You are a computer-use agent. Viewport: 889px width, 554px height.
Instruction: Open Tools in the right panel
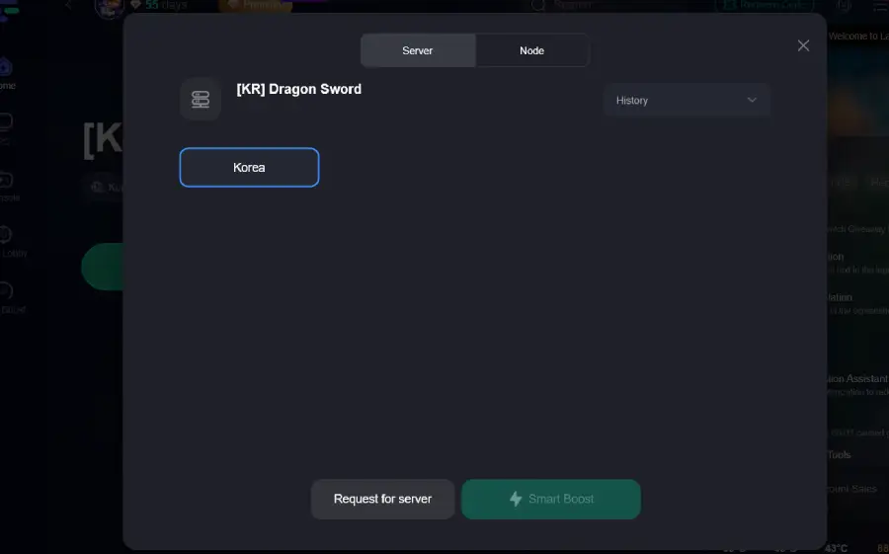(x=839, y=455)
